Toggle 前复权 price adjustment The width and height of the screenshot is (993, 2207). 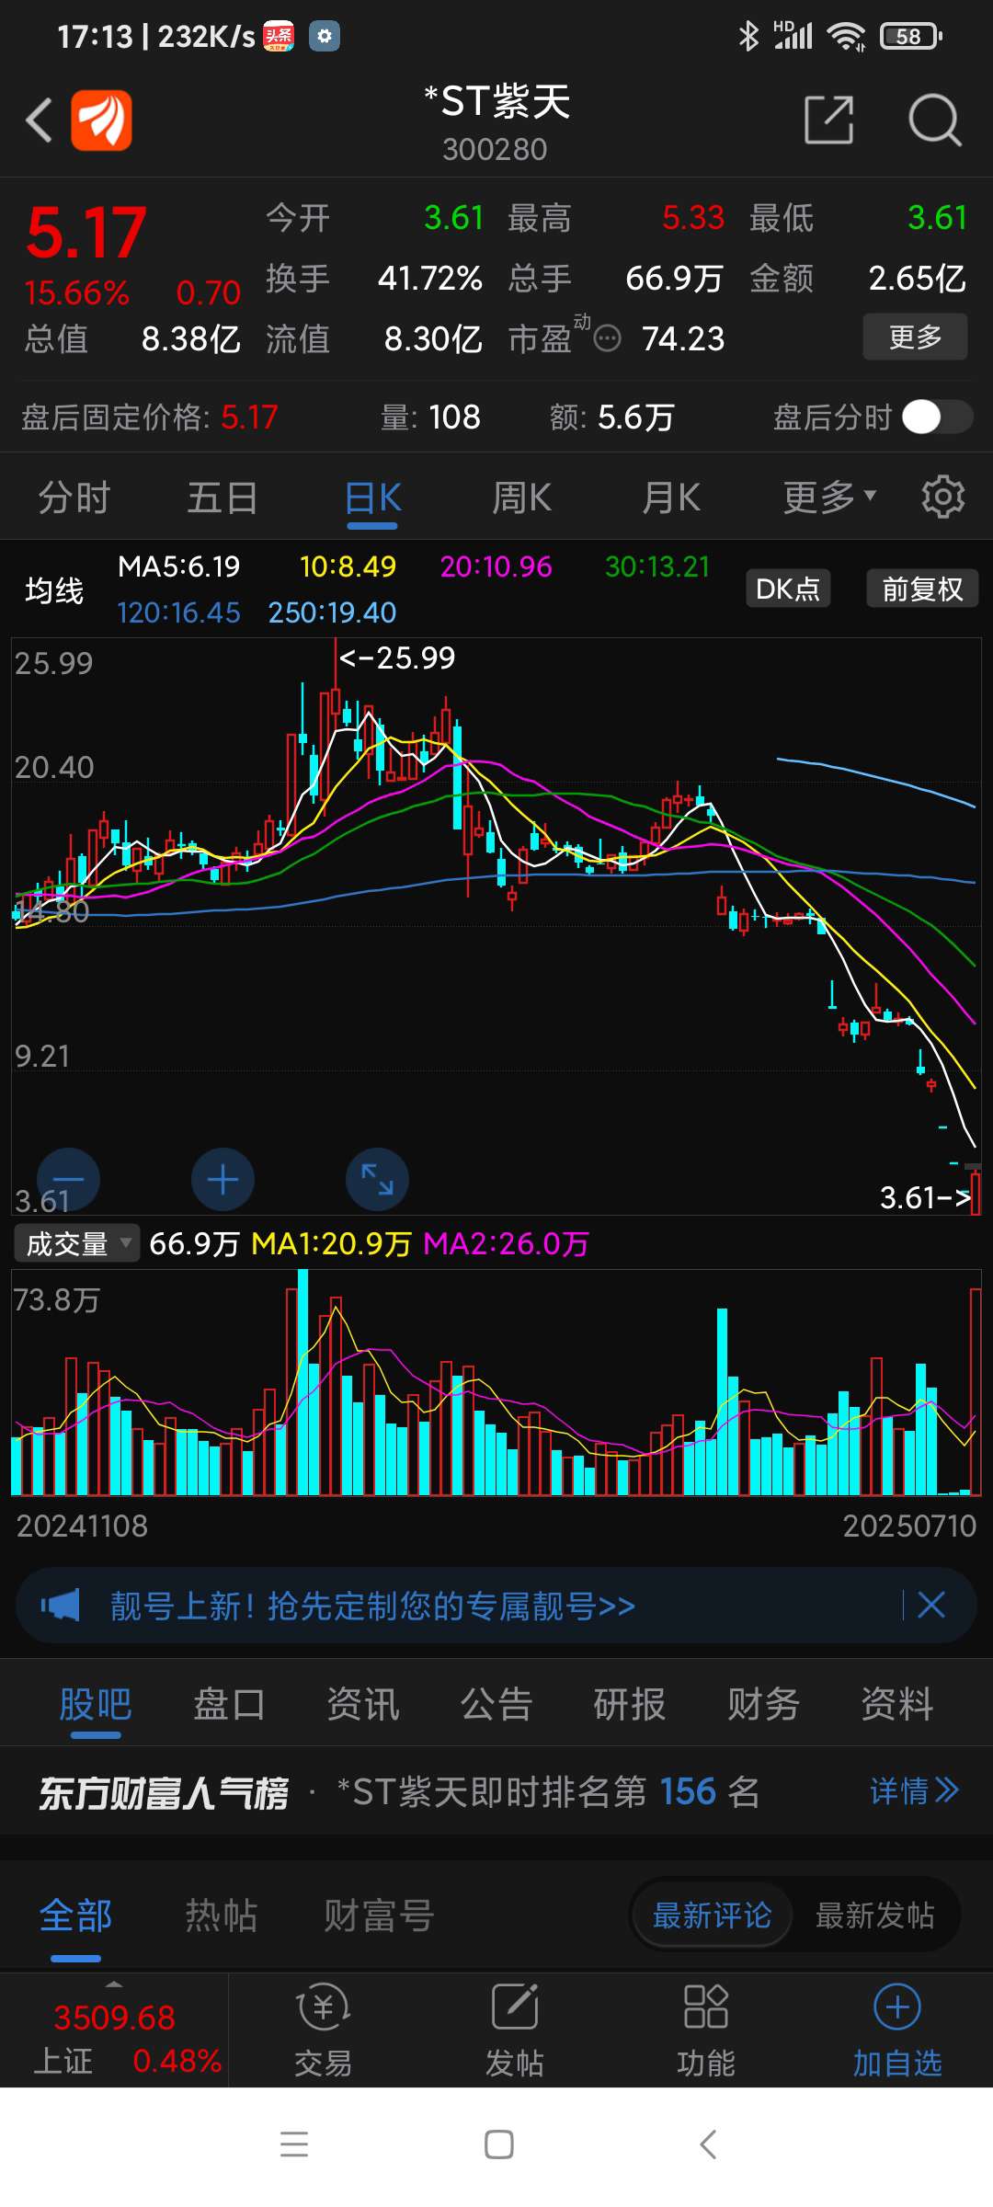(922, 589)
